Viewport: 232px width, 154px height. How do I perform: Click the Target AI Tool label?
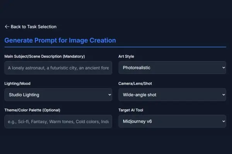click(131, 110)
